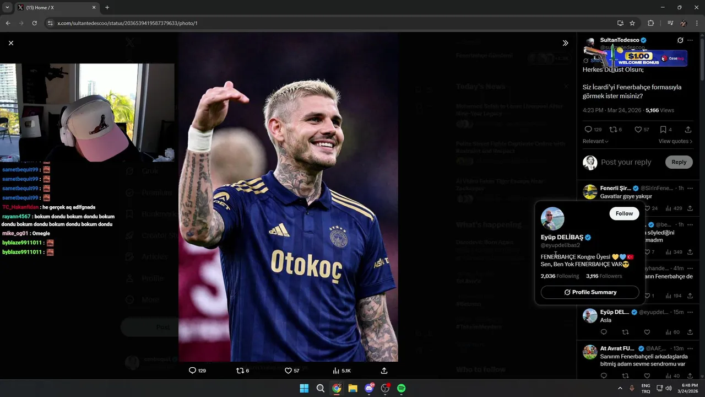Viewport: 705px width, 397px height.
Task: Click the main photo of the player
Action: (x=288, y=197)
